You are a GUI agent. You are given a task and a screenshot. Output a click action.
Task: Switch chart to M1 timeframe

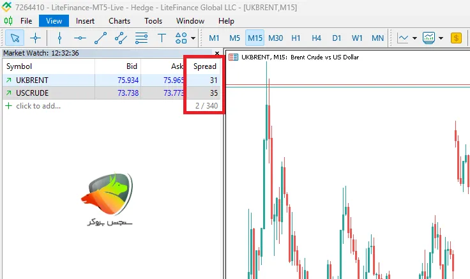tap(214, 38)
